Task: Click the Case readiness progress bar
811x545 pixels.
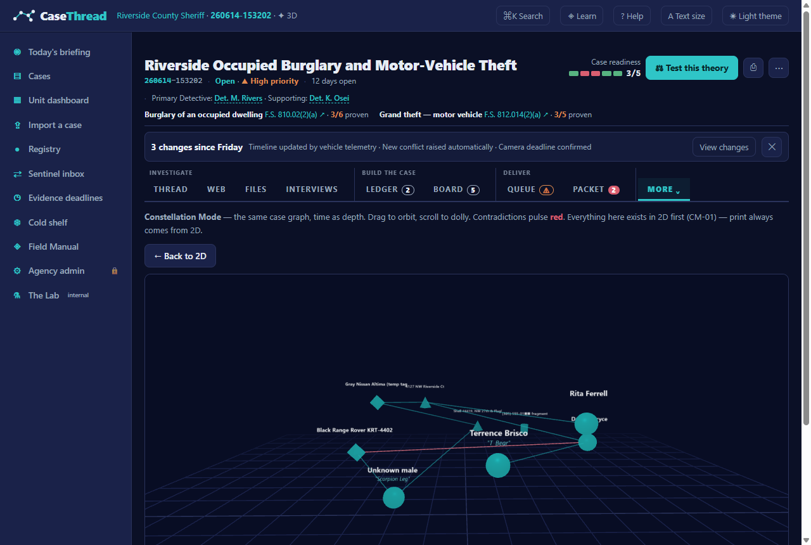Action: point(596,74)
